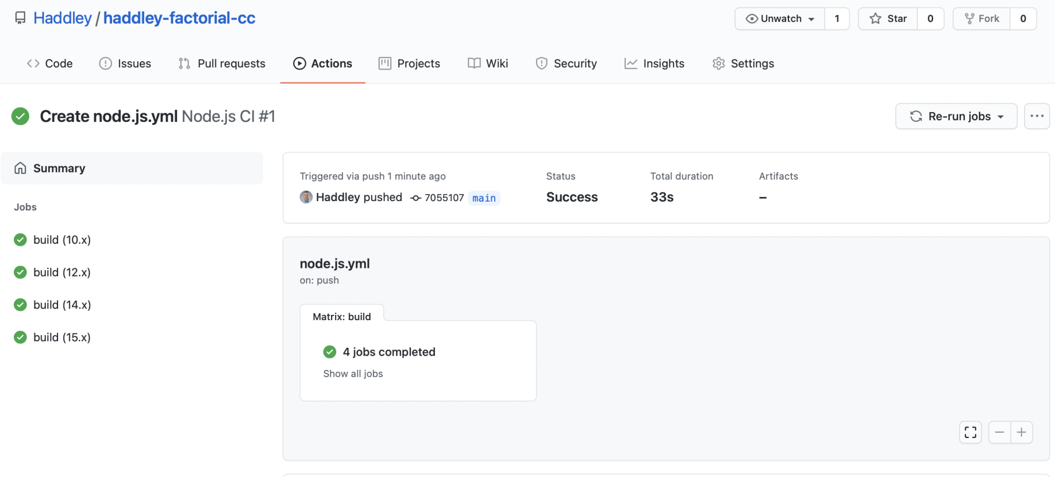Zoom in the workflow graph
This screenshot has height=477, width=1055.
(x=1022, y=432)
